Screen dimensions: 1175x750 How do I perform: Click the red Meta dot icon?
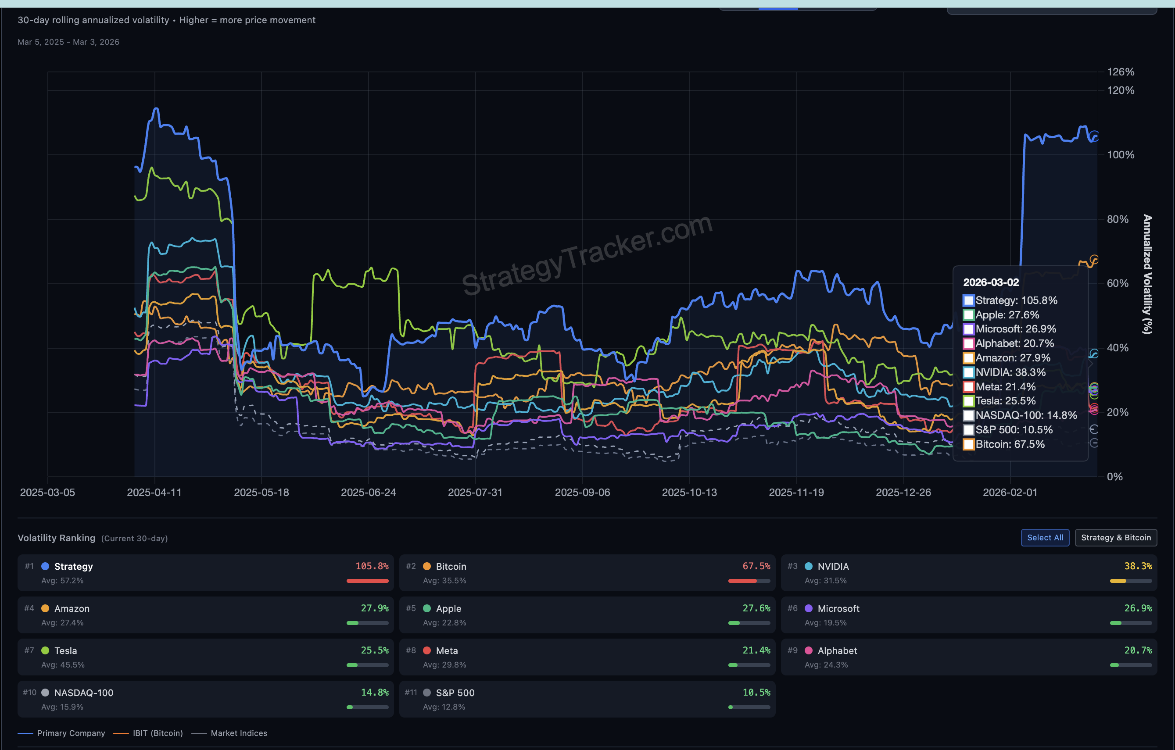(427, 650)
